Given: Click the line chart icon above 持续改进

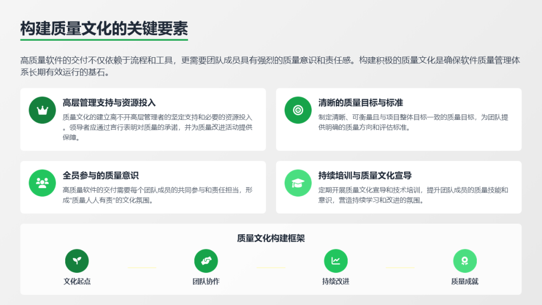Looking at the screenshot, I should point(335,261).
